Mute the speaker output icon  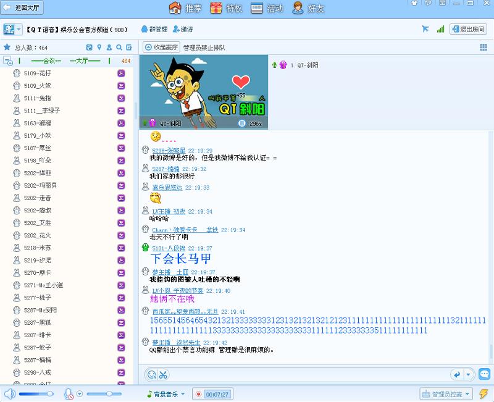click(x=9, y=393)
